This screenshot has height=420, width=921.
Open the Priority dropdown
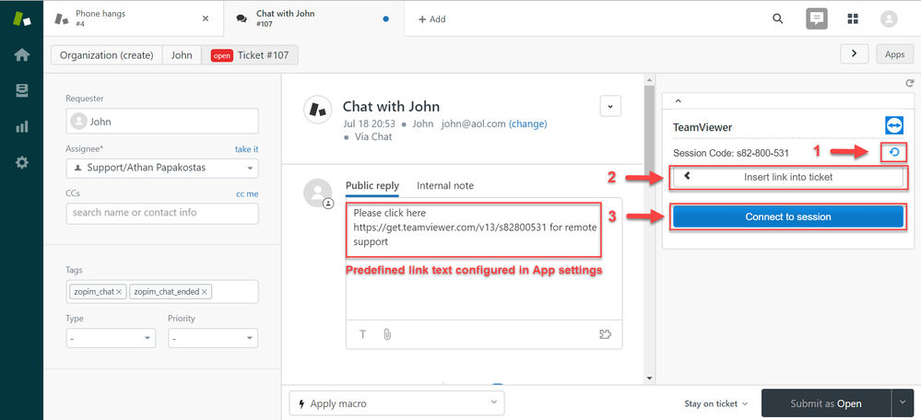213,338
